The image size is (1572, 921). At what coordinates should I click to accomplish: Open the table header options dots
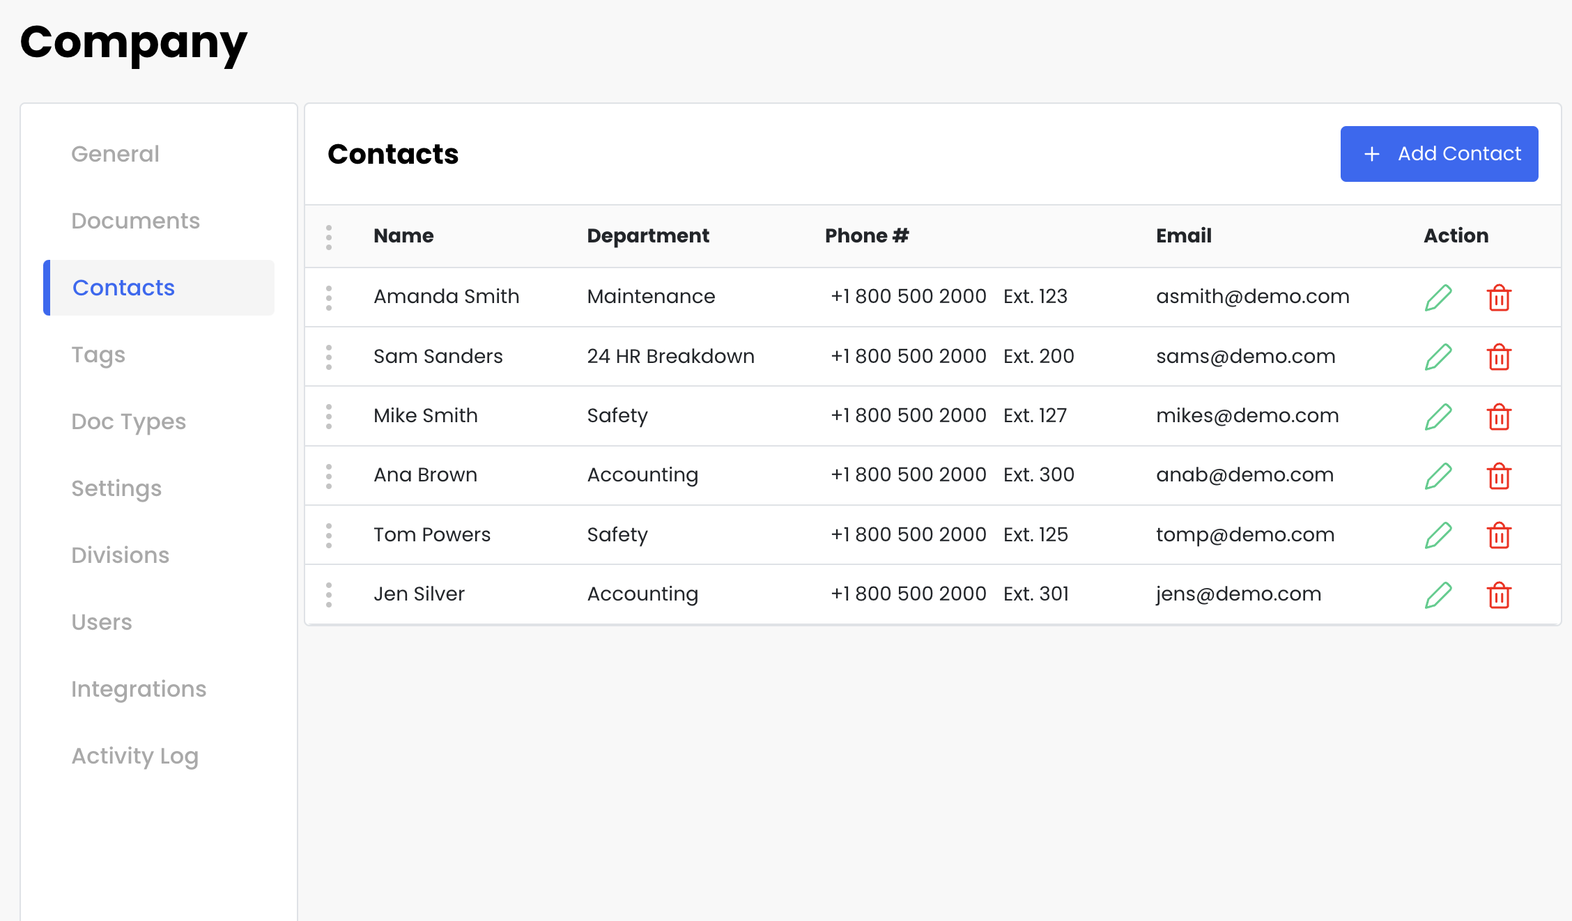[329, 237]
